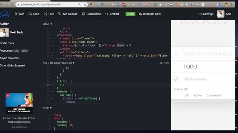Open the Koki Toda author profile picture

click(4, 33)
